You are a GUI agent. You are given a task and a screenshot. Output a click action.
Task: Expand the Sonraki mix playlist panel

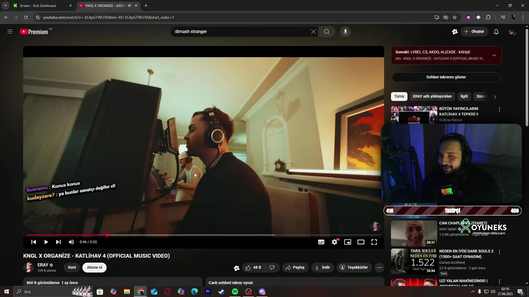[494, 55]
